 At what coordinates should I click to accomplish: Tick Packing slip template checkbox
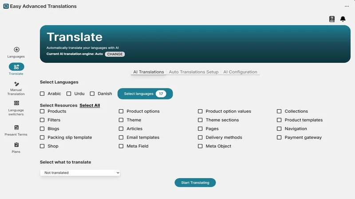pyautogui.click(x=42, y=138)
